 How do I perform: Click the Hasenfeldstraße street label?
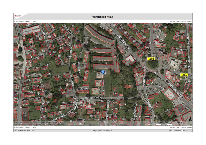point(108,110)
